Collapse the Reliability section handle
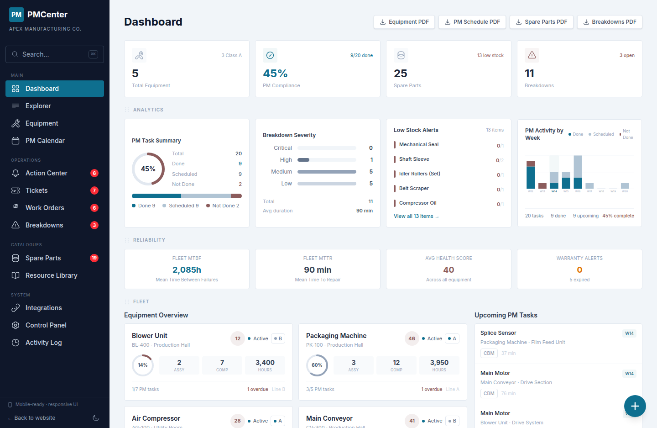 point(126,240)
